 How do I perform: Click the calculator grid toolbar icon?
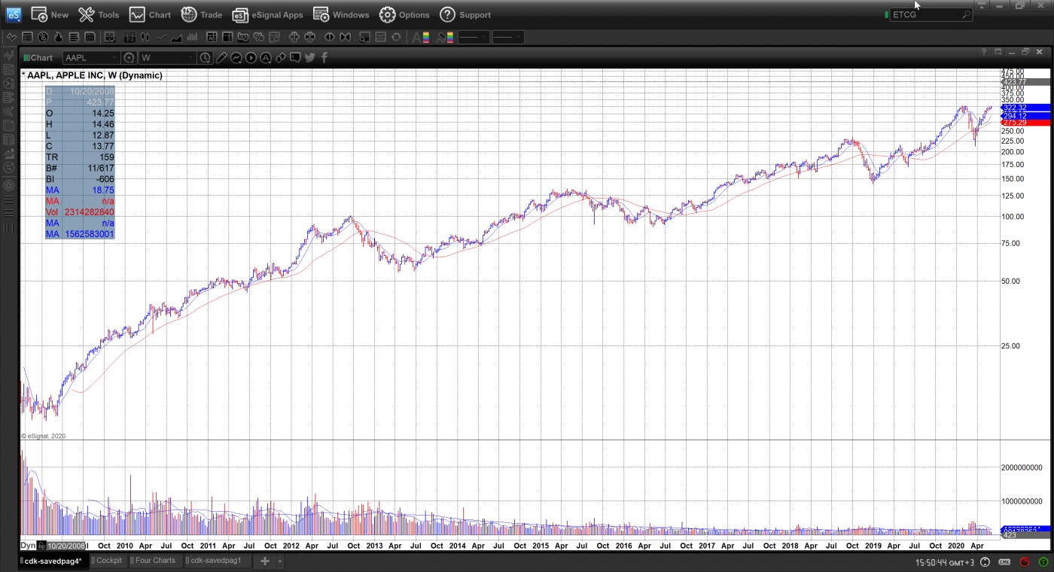(27, 37)
